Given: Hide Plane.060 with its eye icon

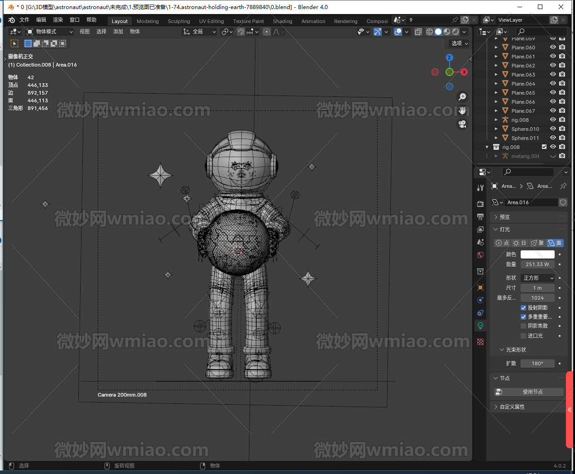Looking at the screenshot, I should pos(553,47).
